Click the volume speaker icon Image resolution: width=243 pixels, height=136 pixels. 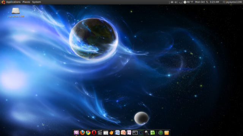point(176,2)
